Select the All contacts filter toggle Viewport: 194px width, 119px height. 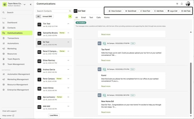click(39, 17)
